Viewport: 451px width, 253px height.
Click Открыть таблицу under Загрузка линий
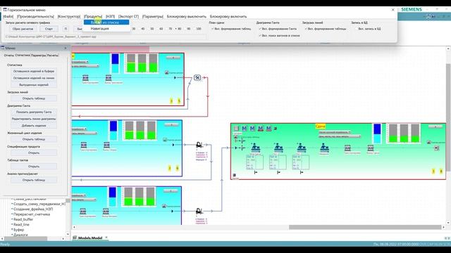tap(34, 98)
